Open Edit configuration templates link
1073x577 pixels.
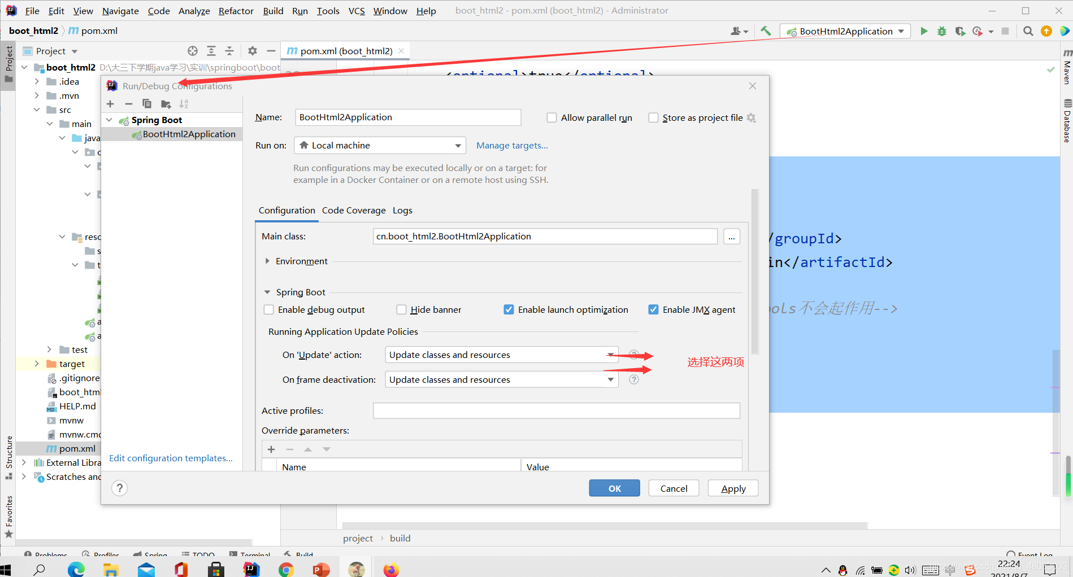[x=171, y=458]
